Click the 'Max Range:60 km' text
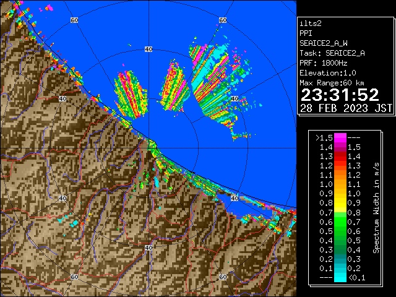The image size is (396, 297). tap(332, 83)
